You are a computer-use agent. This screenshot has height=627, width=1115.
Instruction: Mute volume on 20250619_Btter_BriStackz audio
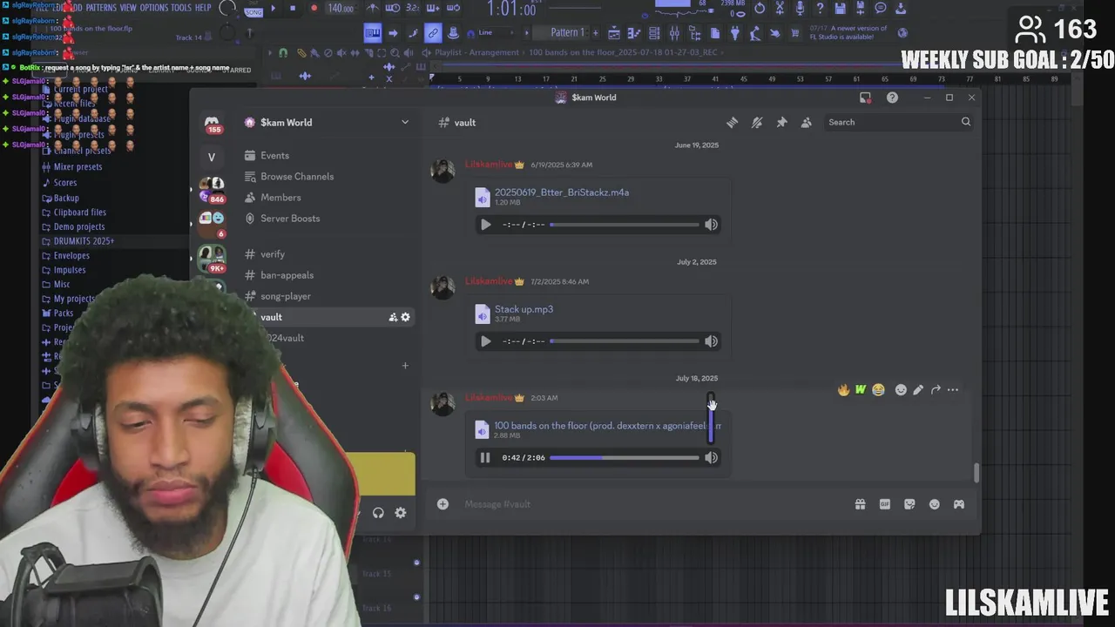[712, 225]
